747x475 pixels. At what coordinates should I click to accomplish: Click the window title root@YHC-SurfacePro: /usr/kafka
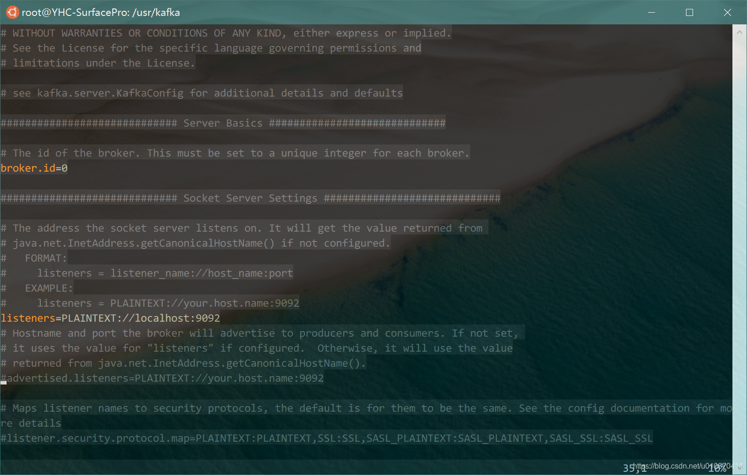pos(101,12)
